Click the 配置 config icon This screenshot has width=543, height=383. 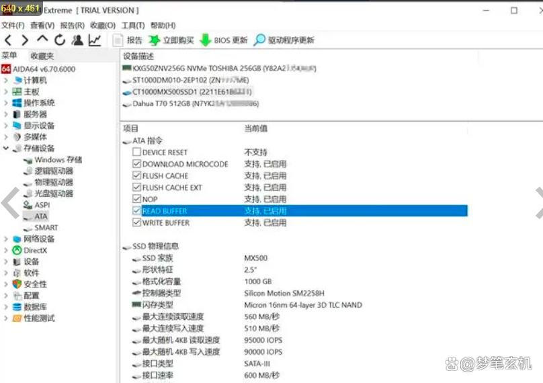pyautogui.click(x=17, y=296)
